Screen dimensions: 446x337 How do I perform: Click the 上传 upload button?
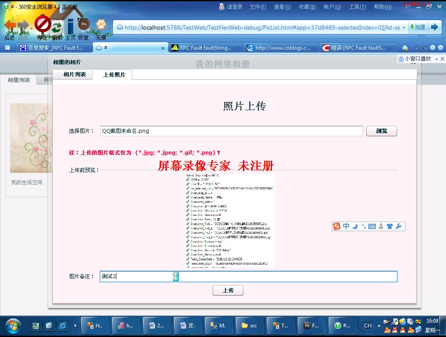(228, 290)
